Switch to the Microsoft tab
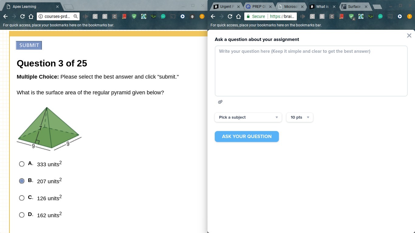 tap(290, 7)
